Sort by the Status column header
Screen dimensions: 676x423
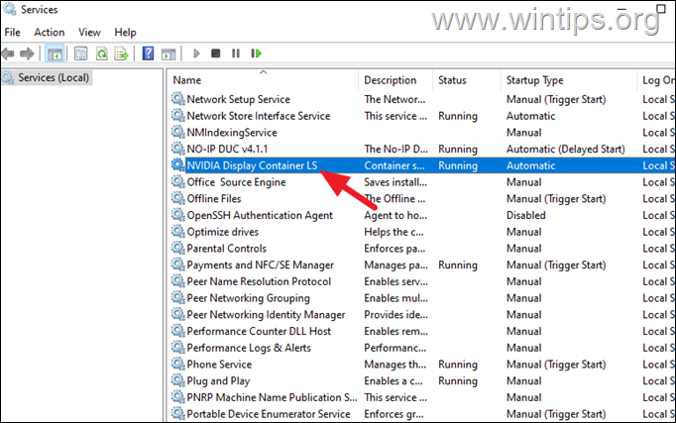tap(452, 80)
